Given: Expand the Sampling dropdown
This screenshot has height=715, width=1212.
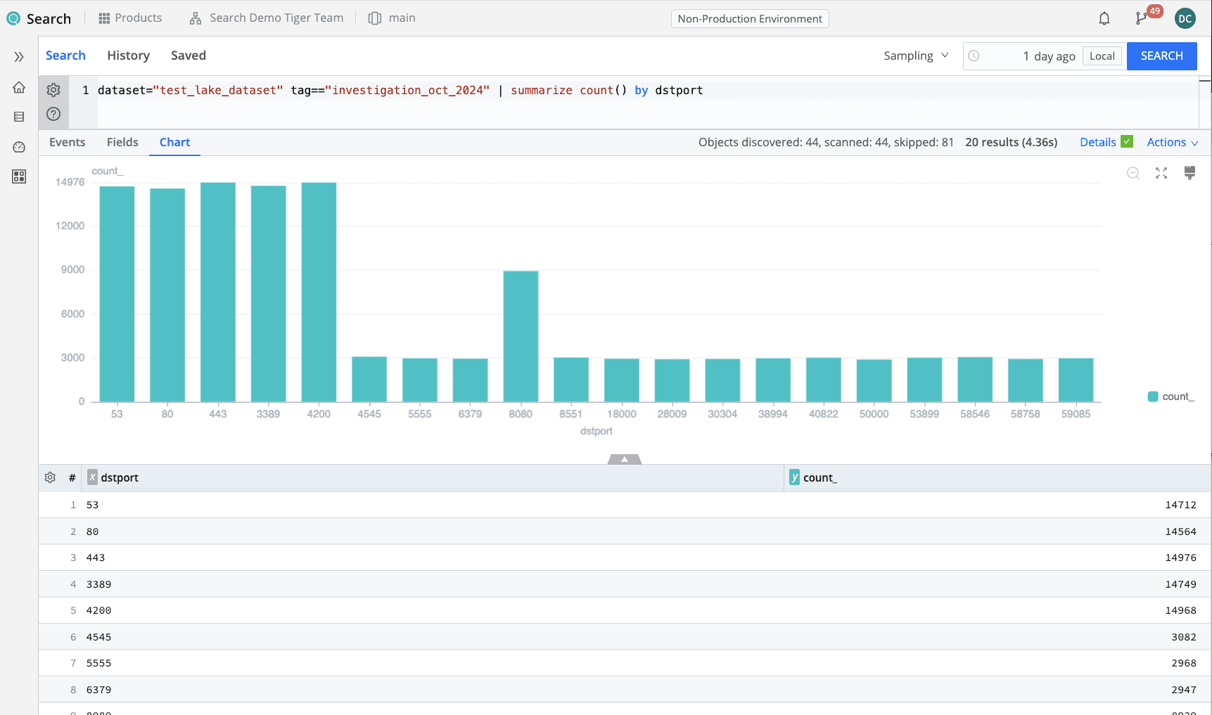Looking at the screenshot, I should click(916, 56).
